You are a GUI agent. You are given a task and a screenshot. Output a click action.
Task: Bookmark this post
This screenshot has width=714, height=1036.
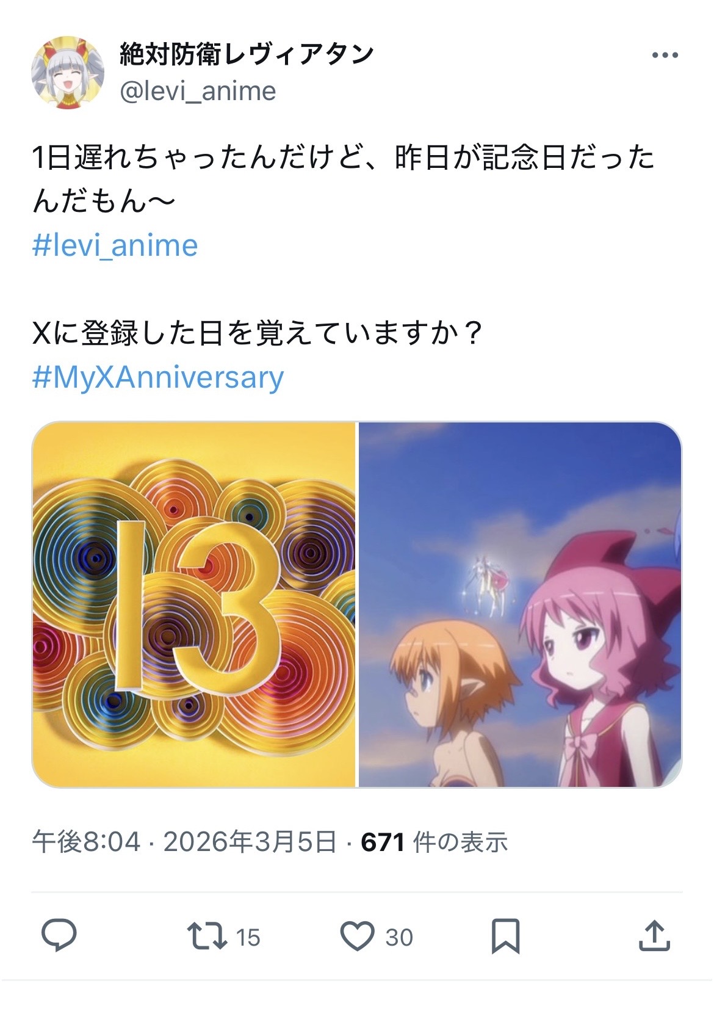[x=506, y=936]
